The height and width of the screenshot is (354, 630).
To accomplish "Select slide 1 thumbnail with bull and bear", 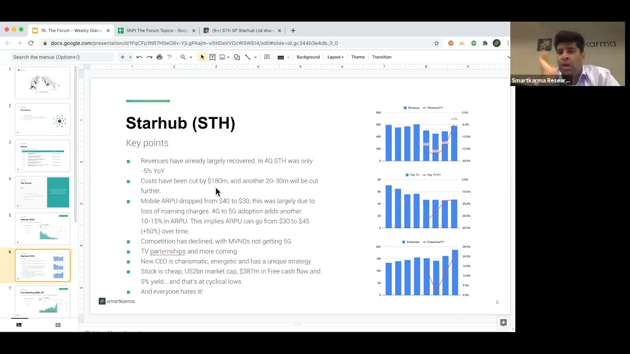I will click(43, 83).
